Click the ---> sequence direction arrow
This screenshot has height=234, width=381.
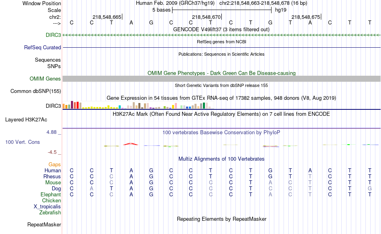(x=57, y=23)
